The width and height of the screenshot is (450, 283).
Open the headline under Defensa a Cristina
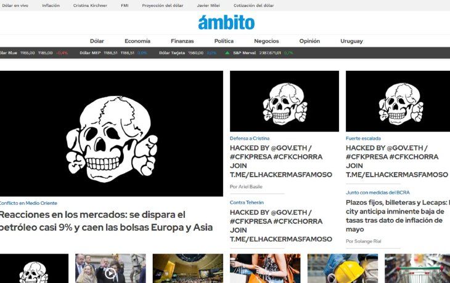pos(281,161)
